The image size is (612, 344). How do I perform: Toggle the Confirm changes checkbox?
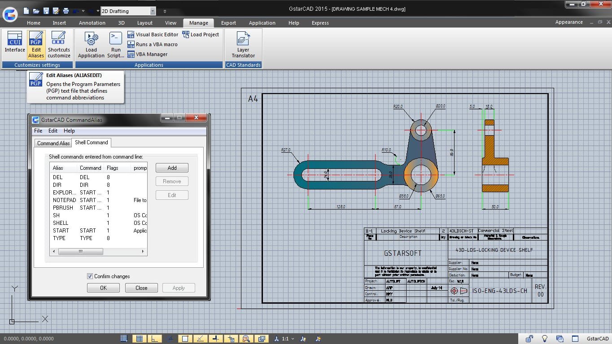click(x=90, y=276)
